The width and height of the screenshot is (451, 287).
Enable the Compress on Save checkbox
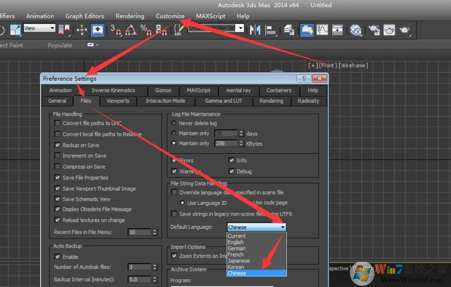58,166
